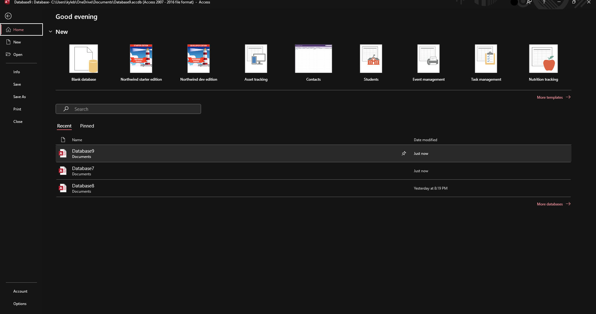Select Open in the left sidebar
This screenshot has width=596, height=314.
(x=21, y=54)
